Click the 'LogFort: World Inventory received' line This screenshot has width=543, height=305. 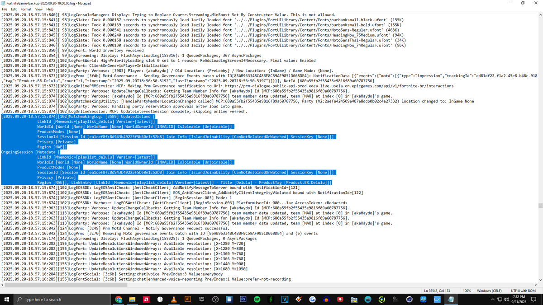[72, 50]
